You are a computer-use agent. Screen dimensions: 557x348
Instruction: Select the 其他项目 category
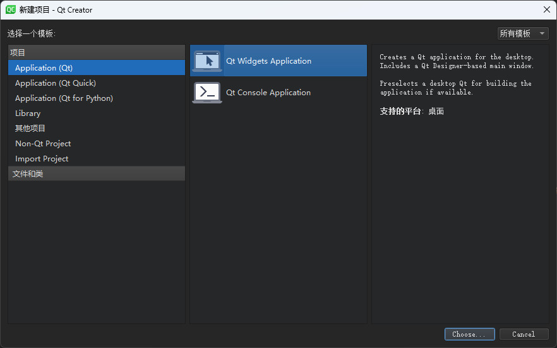click(x=30, y=129)
